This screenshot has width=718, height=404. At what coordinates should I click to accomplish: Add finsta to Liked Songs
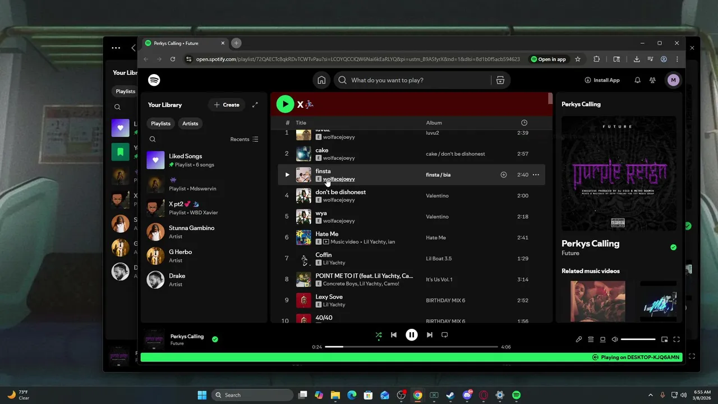503,175
